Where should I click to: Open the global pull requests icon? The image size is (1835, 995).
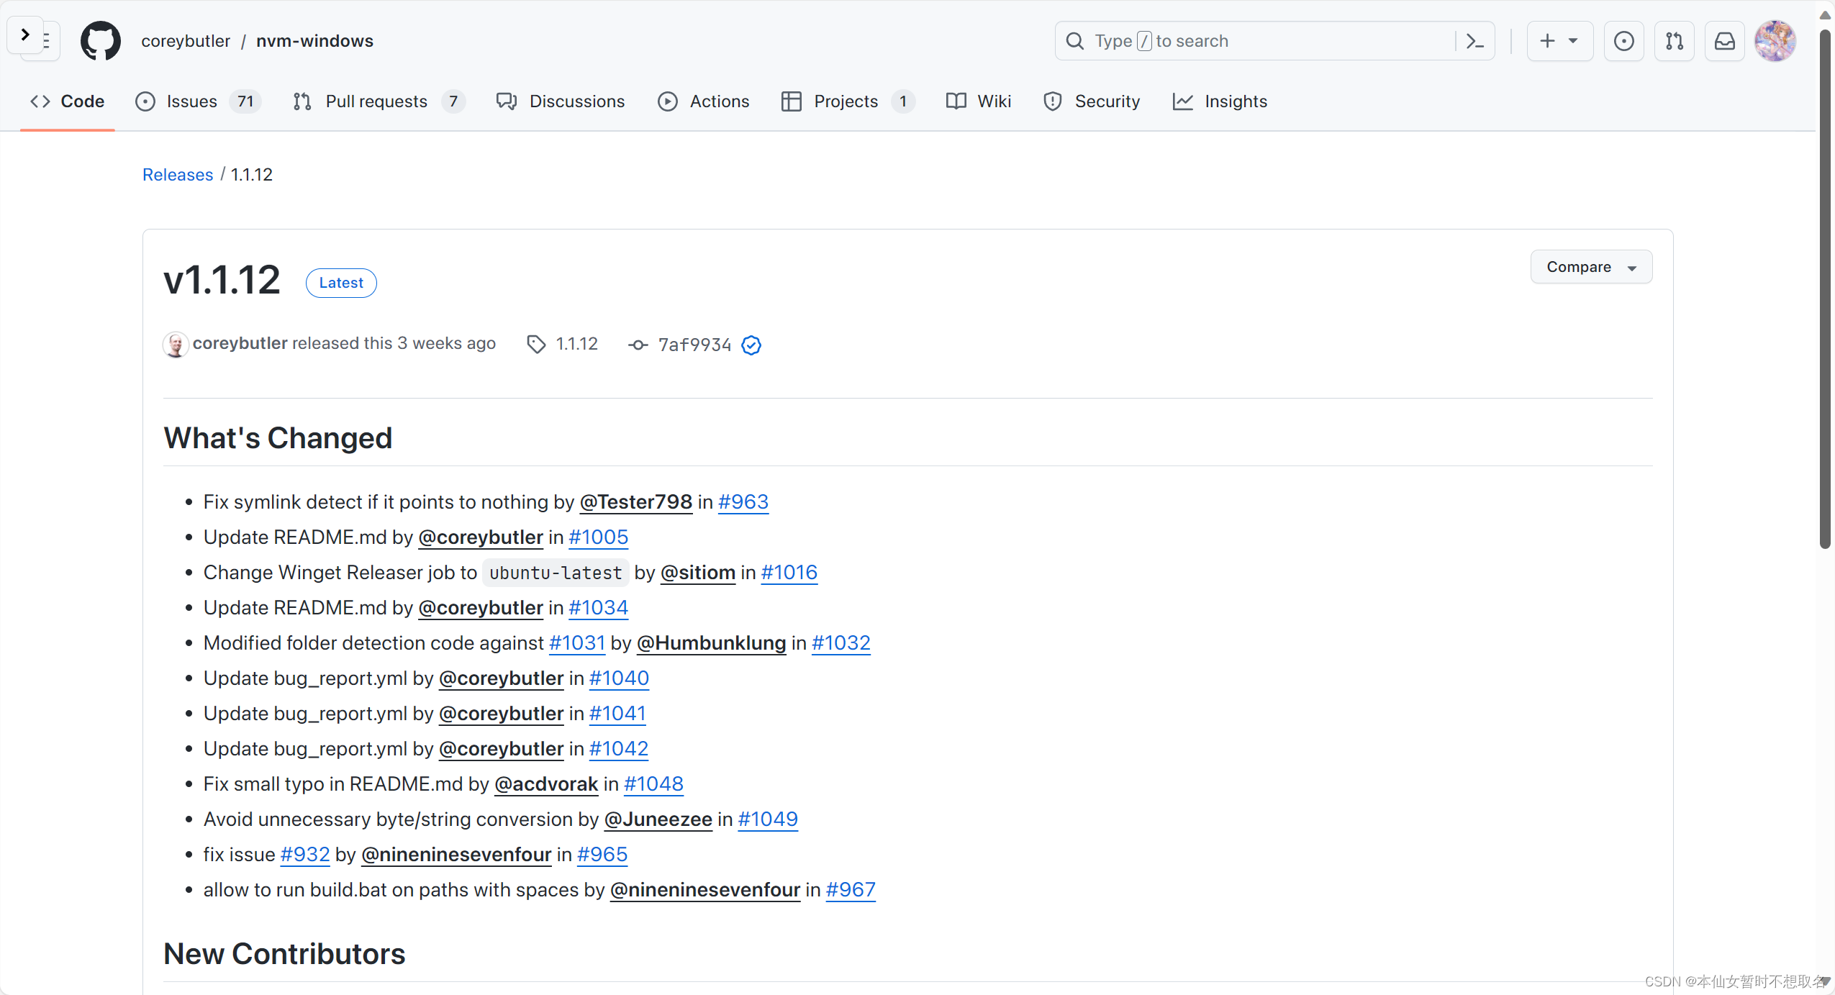[1674, 41]
